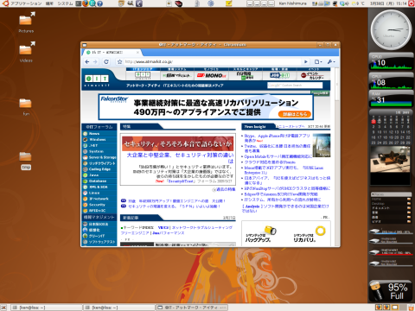Collapse the Places list gadget header
The width and height of the screenshot is (415, 311).
(x=391, y=194)
